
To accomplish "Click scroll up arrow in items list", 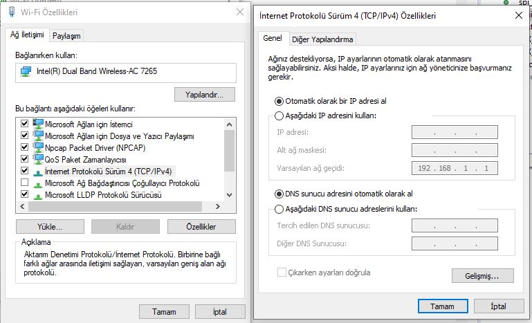I will [x=230, y=124].
